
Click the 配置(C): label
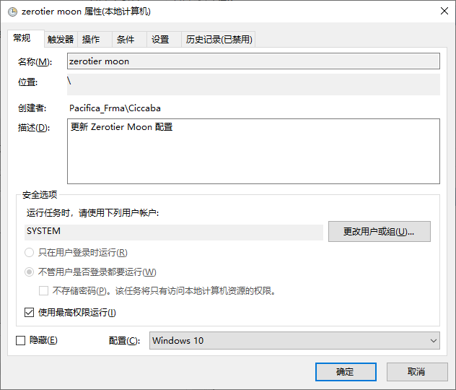click(125, 340)
